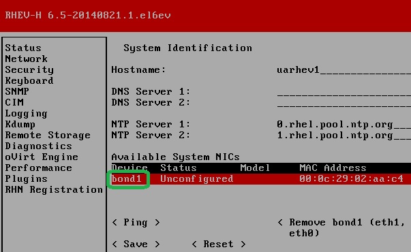
Task: Click the Unconfigured status of bond1
Action: [x=197, y=179]
